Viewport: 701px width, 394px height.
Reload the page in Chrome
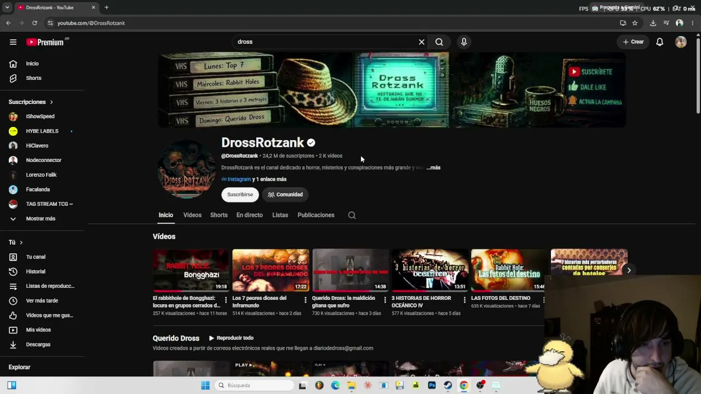35,23
